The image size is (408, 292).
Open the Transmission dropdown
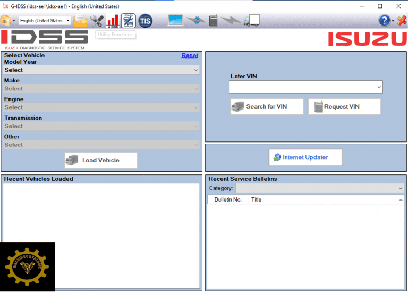coord(101,126)
